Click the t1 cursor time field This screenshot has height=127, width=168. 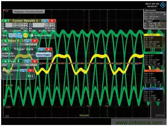[17, 24]
